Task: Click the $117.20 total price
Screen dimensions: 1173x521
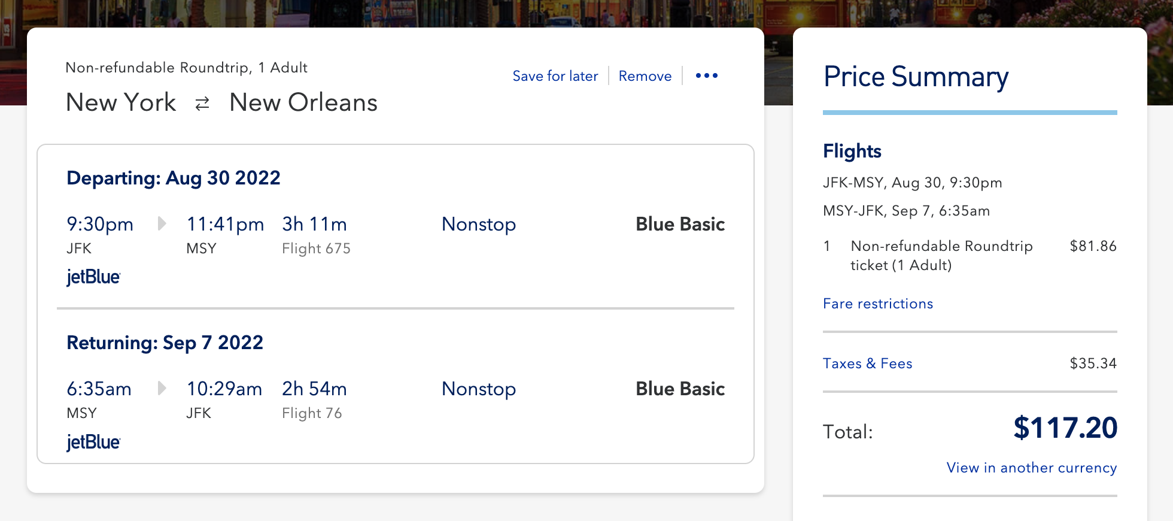Action: [x=1065, y=428]
